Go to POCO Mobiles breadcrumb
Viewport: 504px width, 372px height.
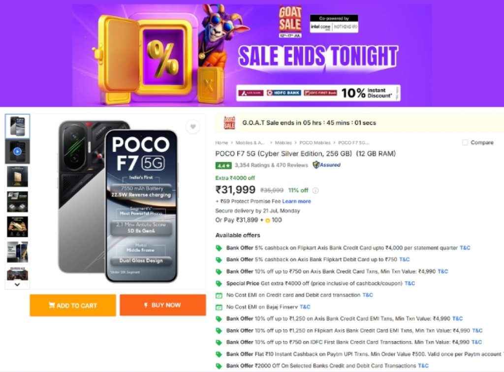pyautogui.click(x=315, y=143)
